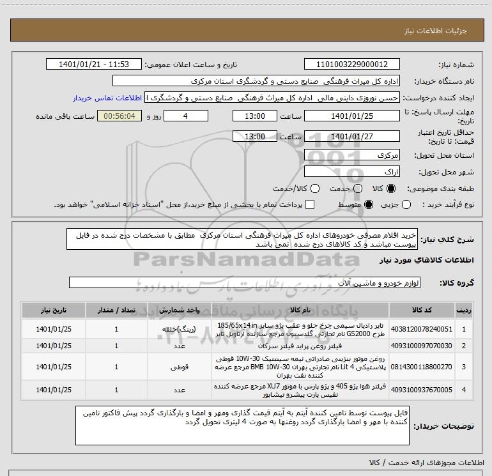Click the need date in row 3
The width and height of the screenshot is (492, 476).
pos(54,367)
